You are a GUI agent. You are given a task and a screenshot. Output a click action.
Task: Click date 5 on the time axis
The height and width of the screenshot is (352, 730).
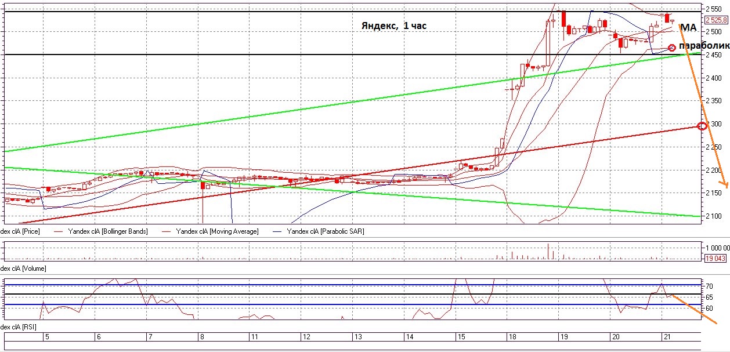coord(47,337)
